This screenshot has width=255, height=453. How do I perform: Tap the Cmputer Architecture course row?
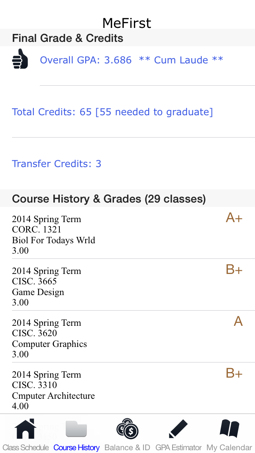tap(53, 396)
